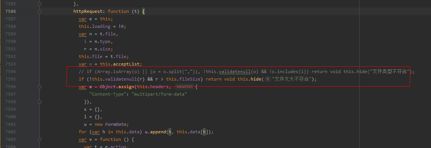Click the source: inlay hint
Image resolution: width=431 pixels, height=148 pixels.
click(x=184, y=87)
